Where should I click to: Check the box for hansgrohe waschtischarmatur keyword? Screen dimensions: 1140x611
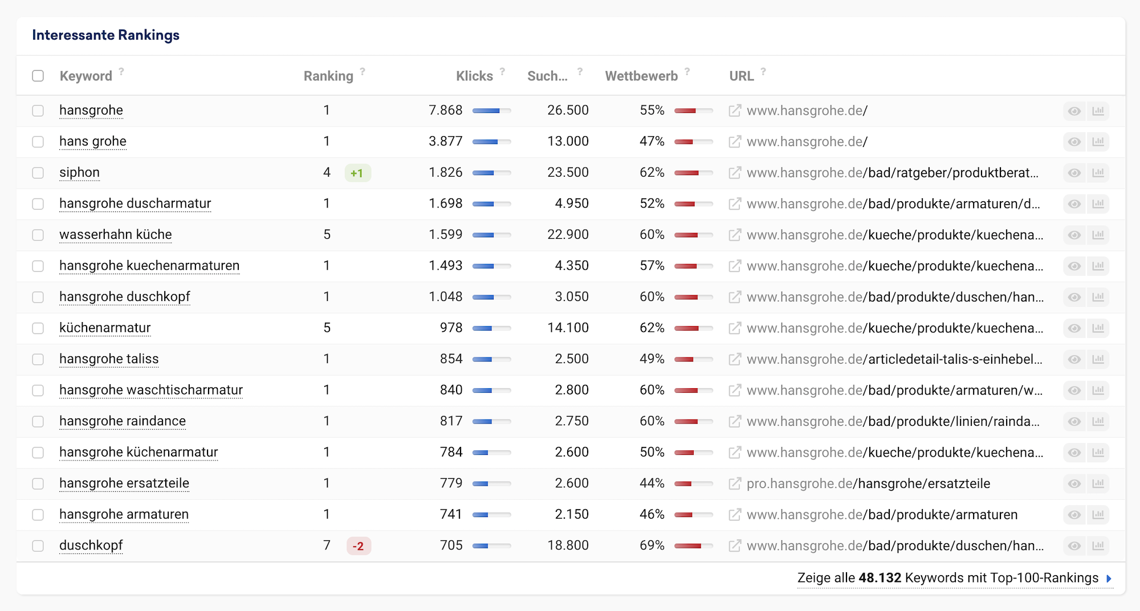pos(38,390)
